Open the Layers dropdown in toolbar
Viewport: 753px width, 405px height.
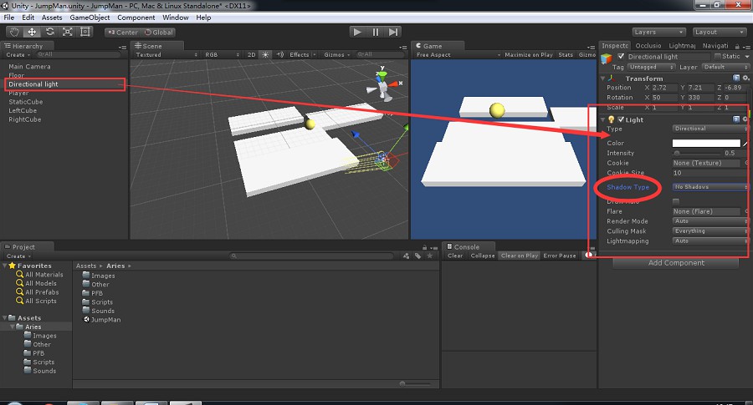[x=658, y=32]
